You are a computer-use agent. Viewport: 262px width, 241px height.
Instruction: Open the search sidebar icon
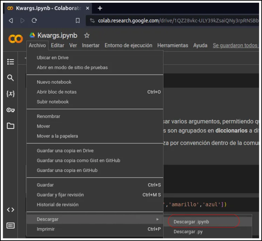[x=11, y=78]
